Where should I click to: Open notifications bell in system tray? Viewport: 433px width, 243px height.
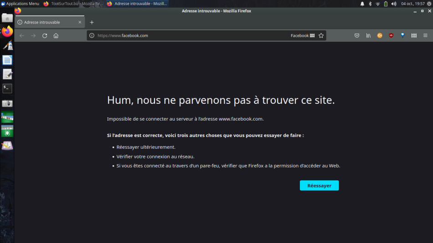click(x=362, y=4)
